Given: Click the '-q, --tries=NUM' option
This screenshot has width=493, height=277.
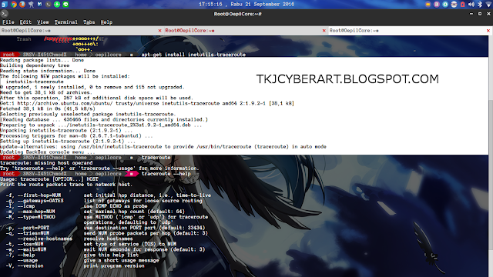Looking at the screenshot, I should click(x=28, y=233).
